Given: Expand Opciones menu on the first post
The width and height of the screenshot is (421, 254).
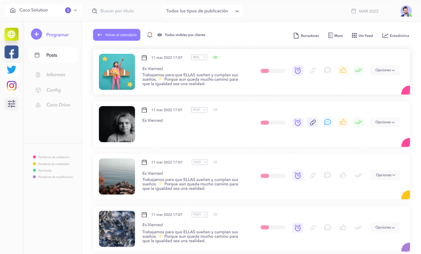Looking at the screenshot, I should [x=385, y=70].
